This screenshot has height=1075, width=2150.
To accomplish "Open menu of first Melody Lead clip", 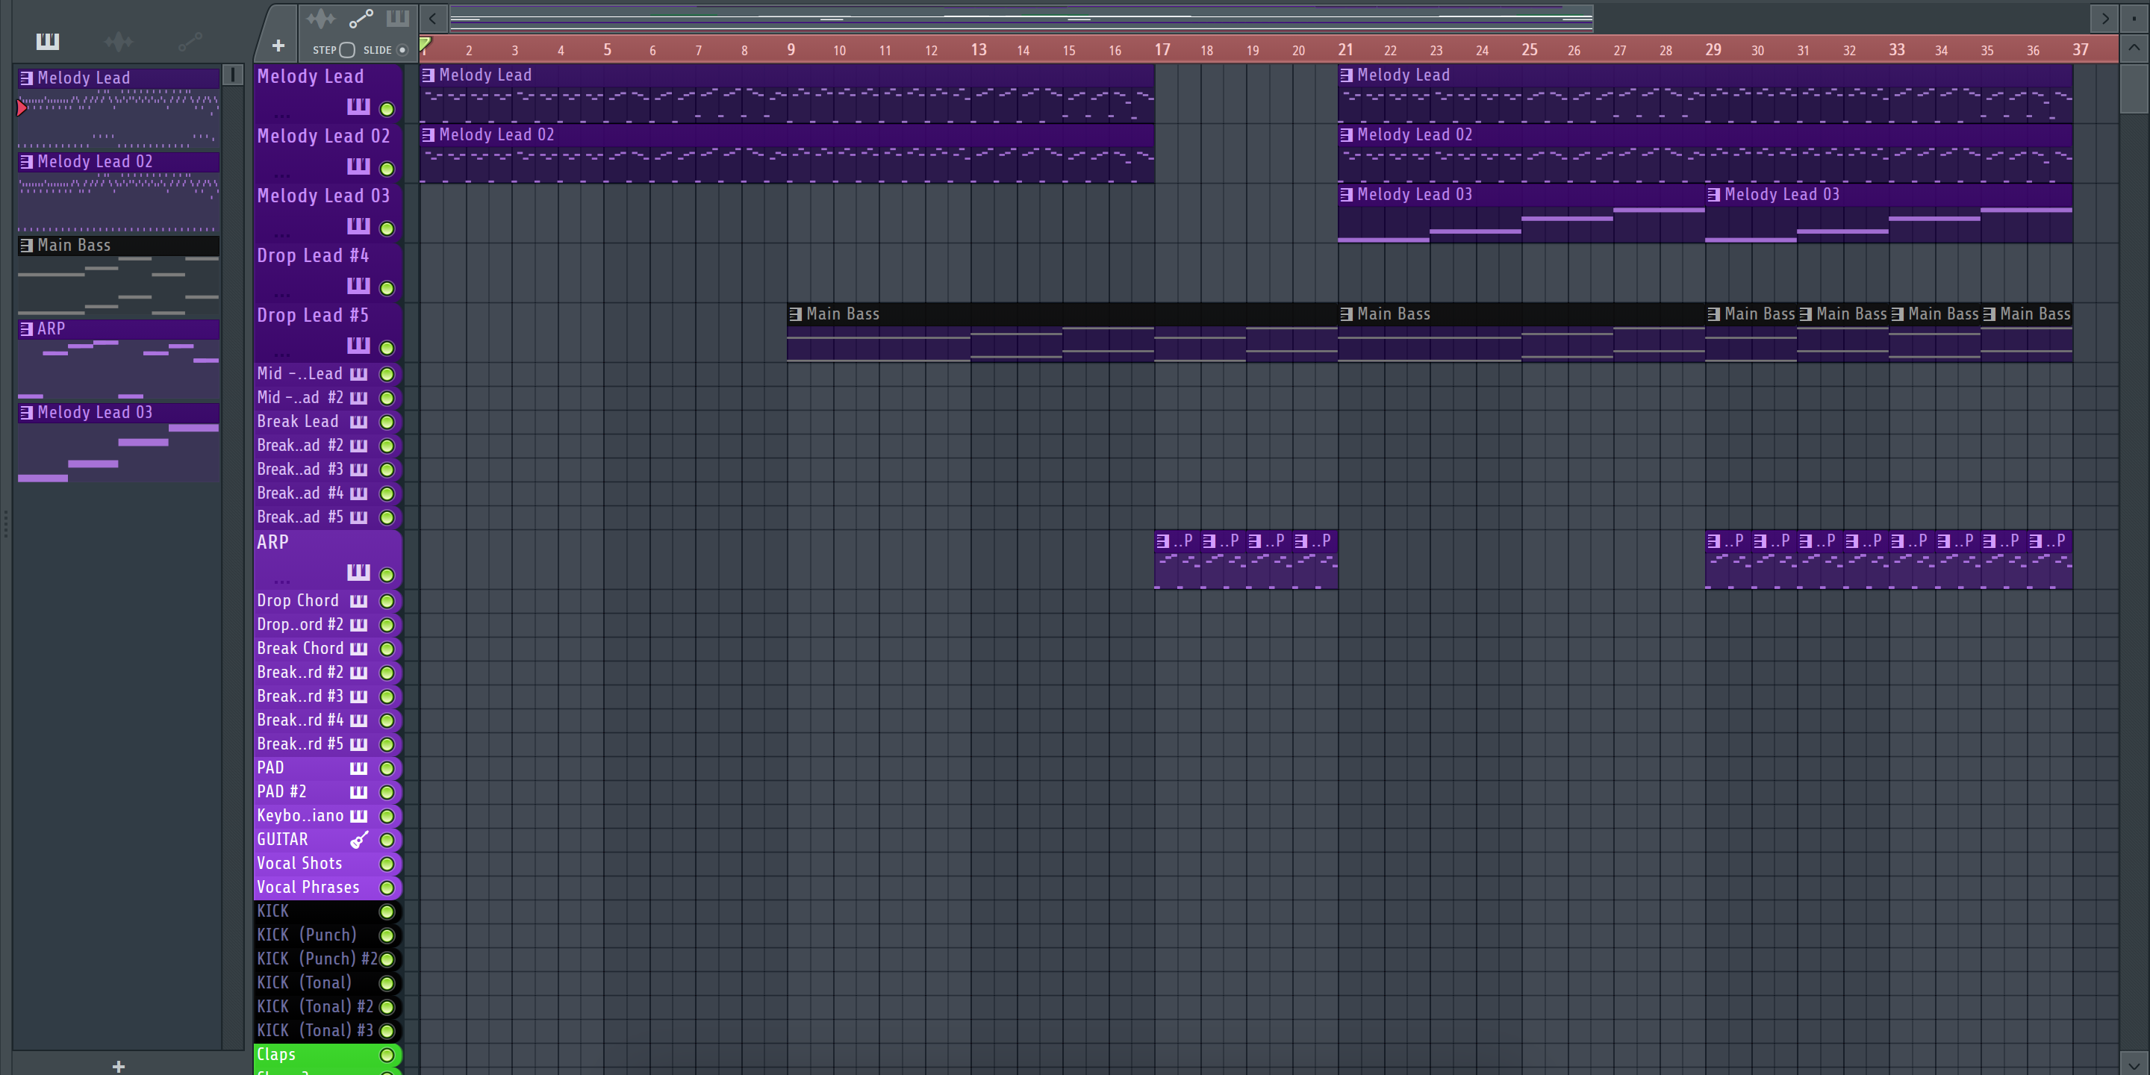I will click(x=429, y=75).
